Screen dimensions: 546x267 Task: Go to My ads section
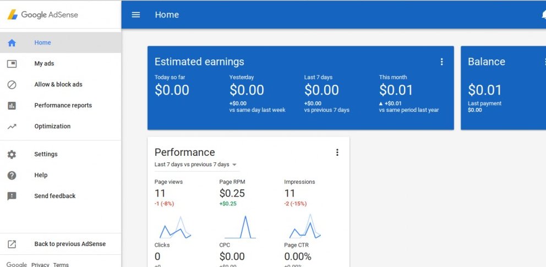pos(61,63)
